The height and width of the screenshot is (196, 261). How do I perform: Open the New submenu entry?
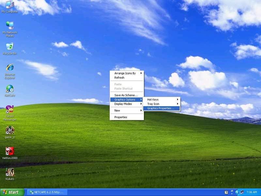pyautogui.click(x=127, y=110)
